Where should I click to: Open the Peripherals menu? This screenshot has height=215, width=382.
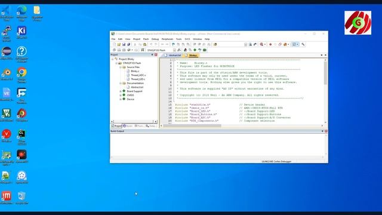point(167,39)
